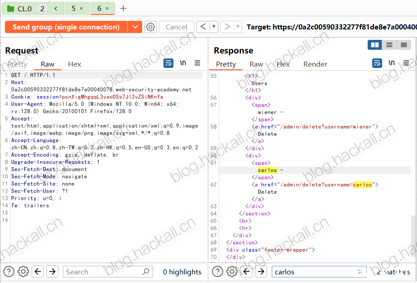Click the Upgrade-Insecure-Requests header
Viewport: 417px width, 283px height.
coord(55,162)
